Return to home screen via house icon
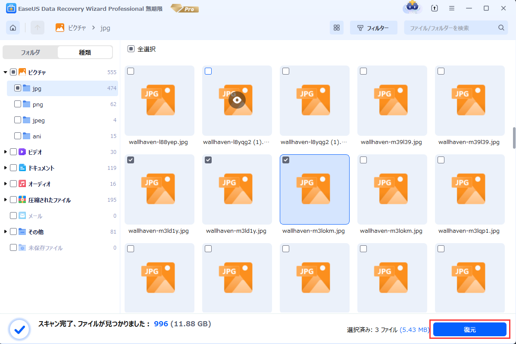Image resolution: width=516 pixels, height=344 pixels. pos(13,27)
